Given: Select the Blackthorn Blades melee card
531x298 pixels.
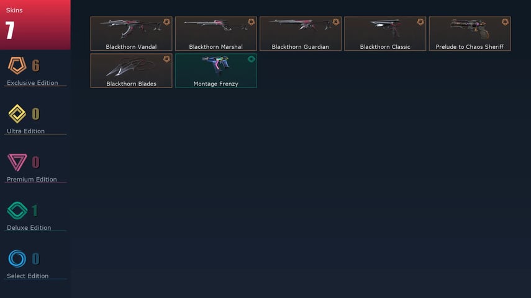Looking at the screenshot, I should click(x=132, y=71).
